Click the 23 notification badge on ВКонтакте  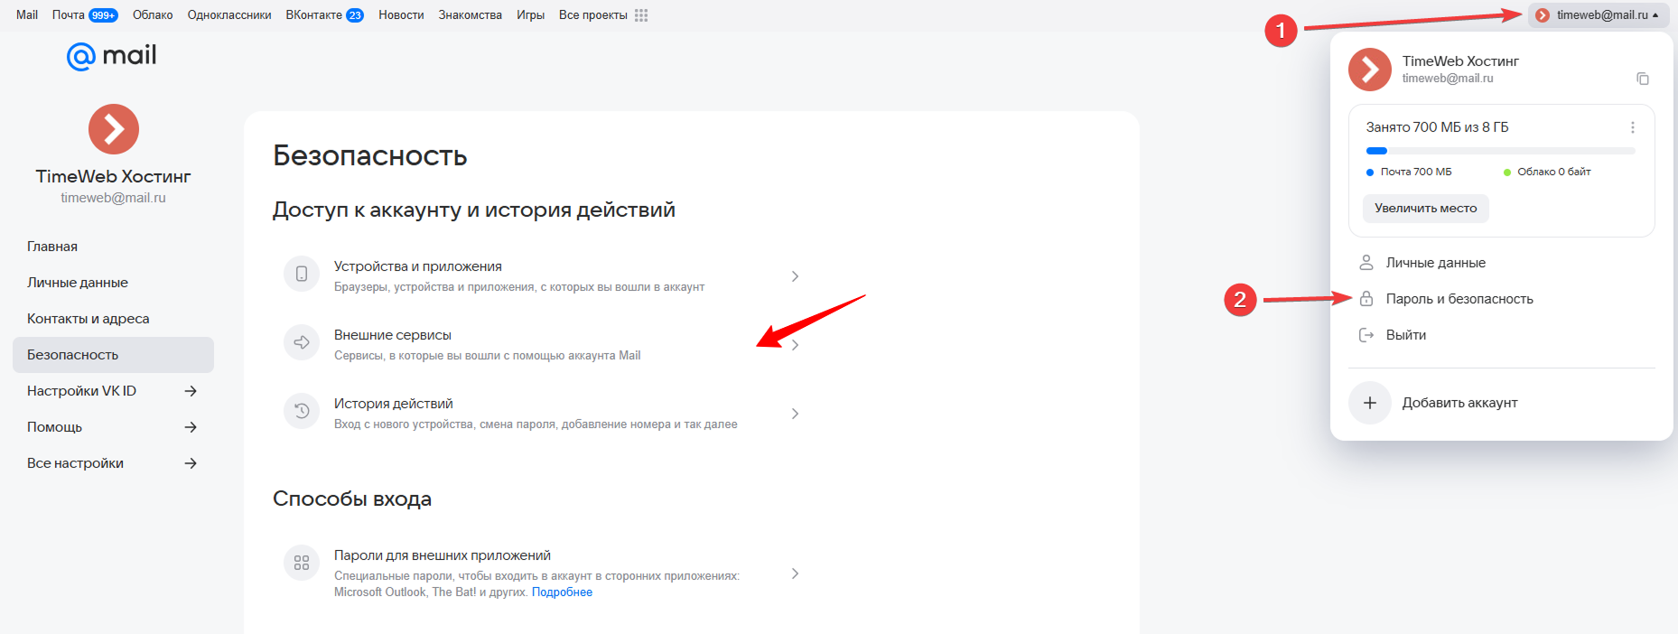(x=355, y=15)
